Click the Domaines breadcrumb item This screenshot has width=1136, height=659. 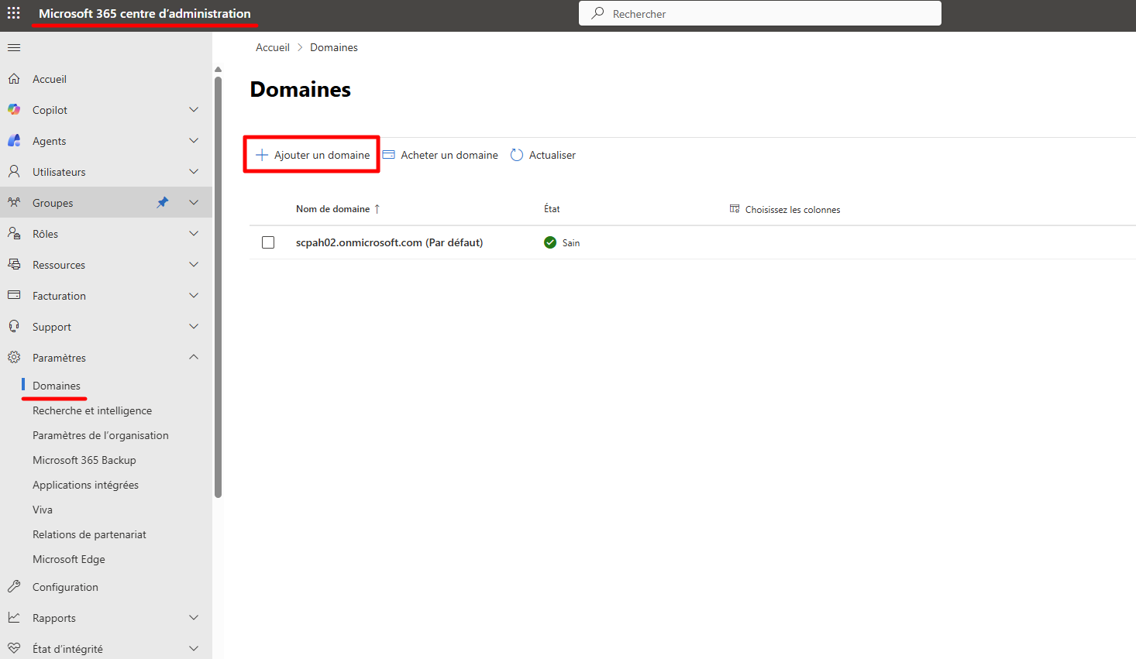click(334, 47)
